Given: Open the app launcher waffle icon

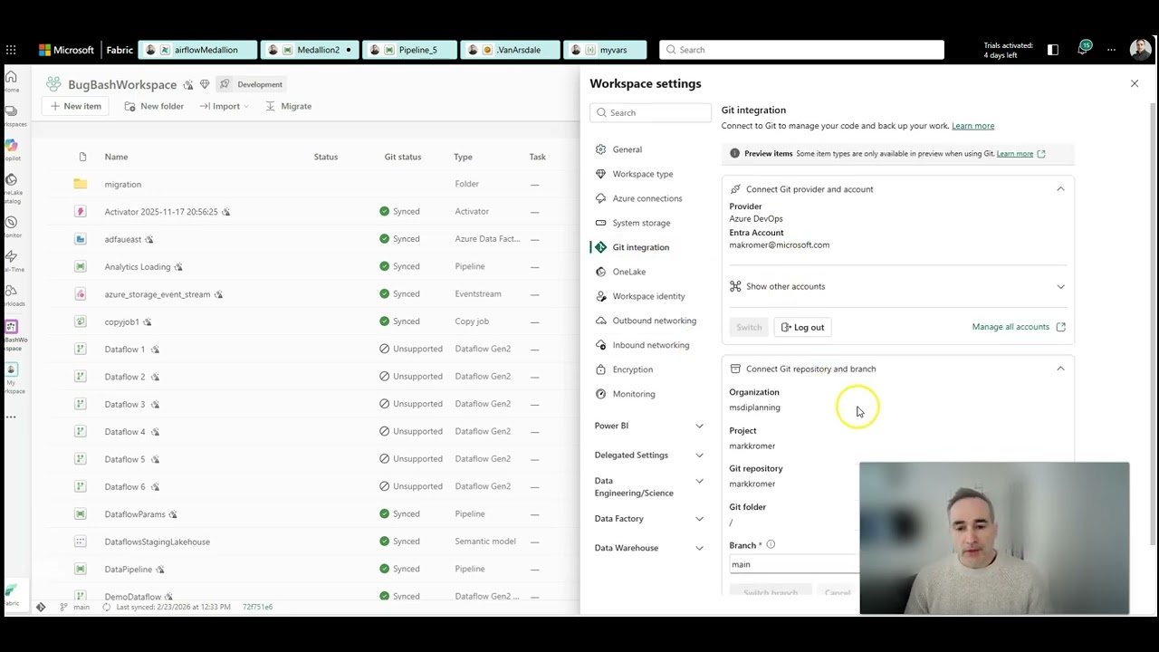Looking at the screenshot, I should (11, 50).
